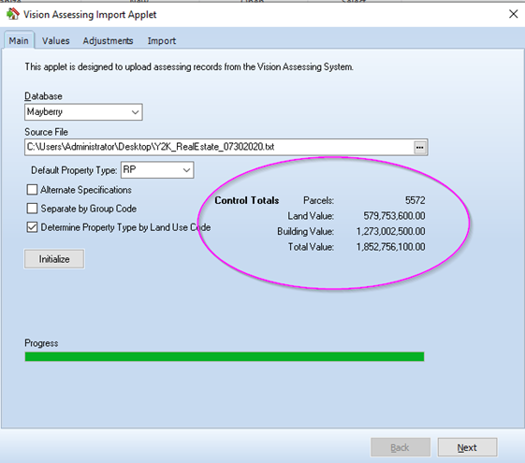Click the disabled Back button
525x463 pixels.
[x=401, y=447]
